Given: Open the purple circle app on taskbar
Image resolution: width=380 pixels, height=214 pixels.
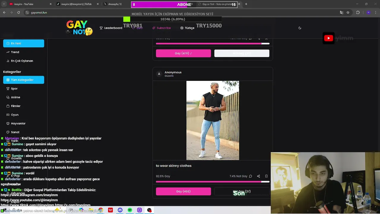Looking at the screenshot, I should click(140, 210).
